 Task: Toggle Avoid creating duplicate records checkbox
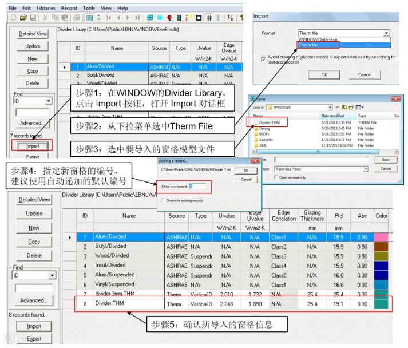coord(263,58)
